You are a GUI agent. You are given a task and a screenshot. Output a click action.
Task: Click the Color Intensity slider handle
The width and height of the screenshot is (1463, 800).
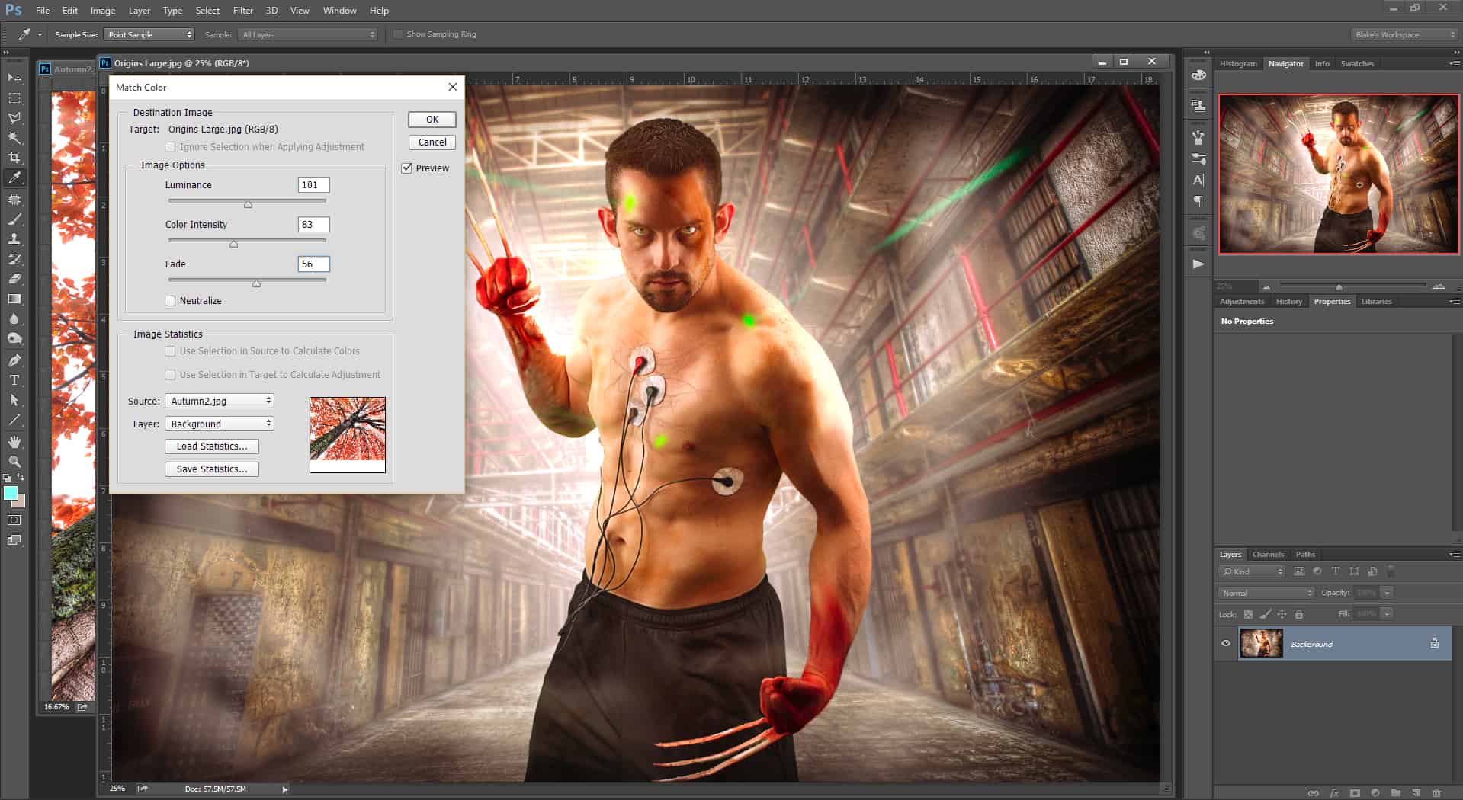point(234,244)
